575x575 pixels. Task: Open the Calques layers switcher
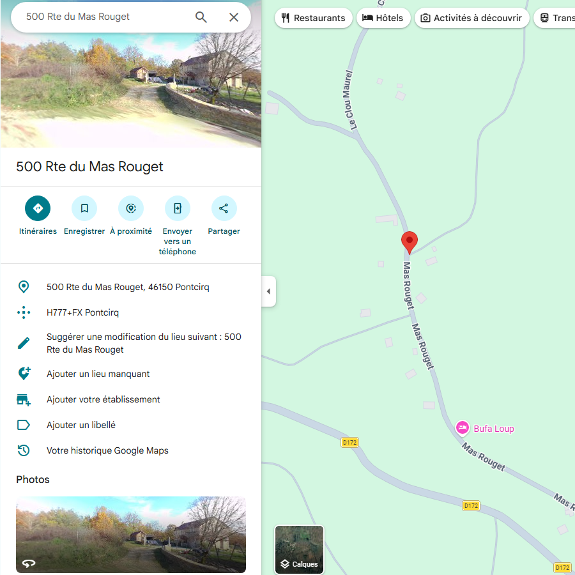(299, 549)
